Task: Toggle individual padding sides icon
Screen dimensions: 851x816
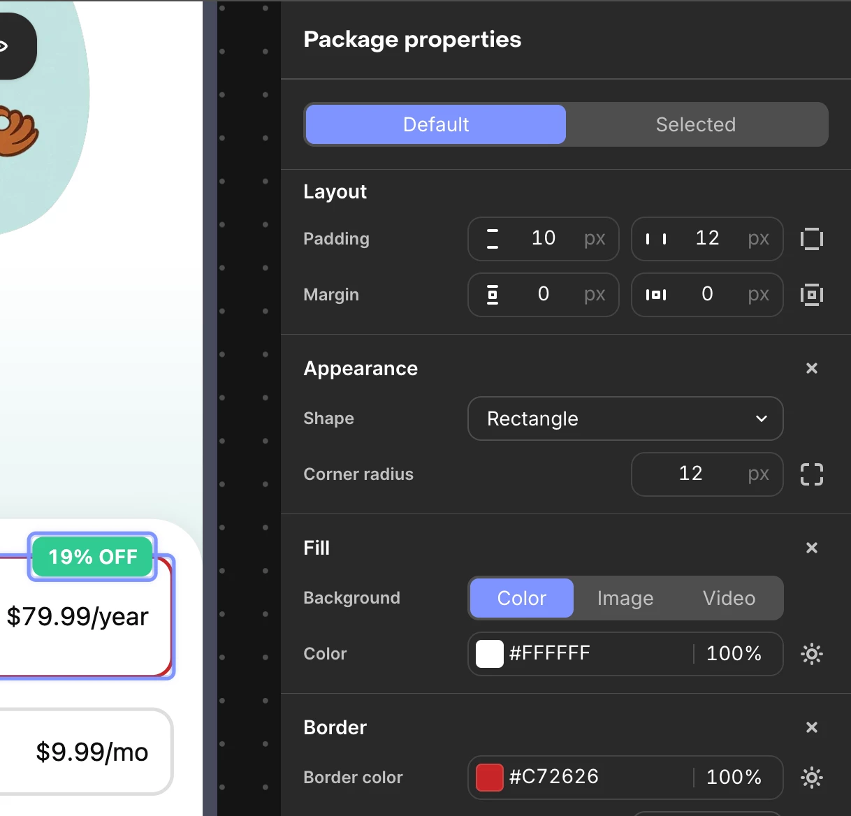Action: tap(811, 239)
